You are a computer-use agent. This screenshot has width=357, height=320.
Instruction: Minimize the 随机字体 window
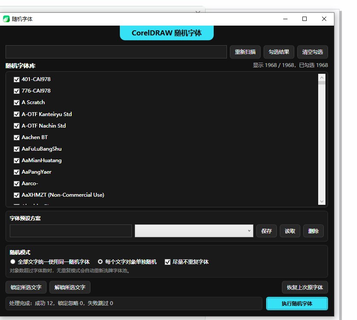285,19
